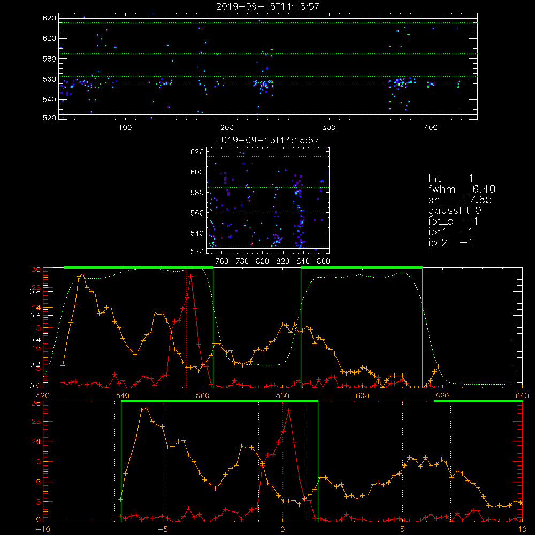This screenshot has width=535, height=535.
Task: Click the middle plot title 2019-09-15T14:18:57
Action: (x=267, y=140)
